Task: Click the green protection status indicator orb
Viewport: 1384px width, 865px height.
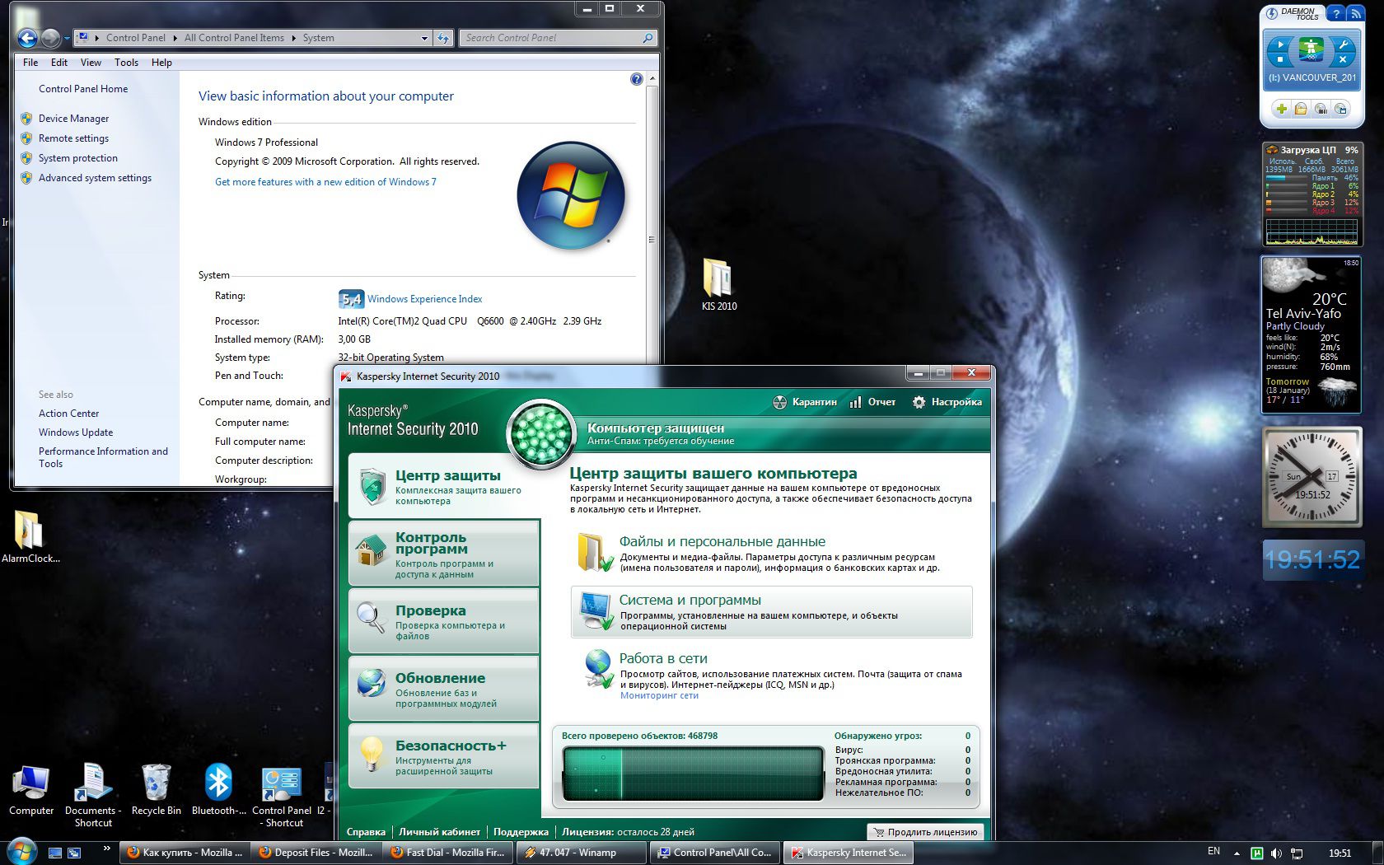Action: (x=540, y=434)
